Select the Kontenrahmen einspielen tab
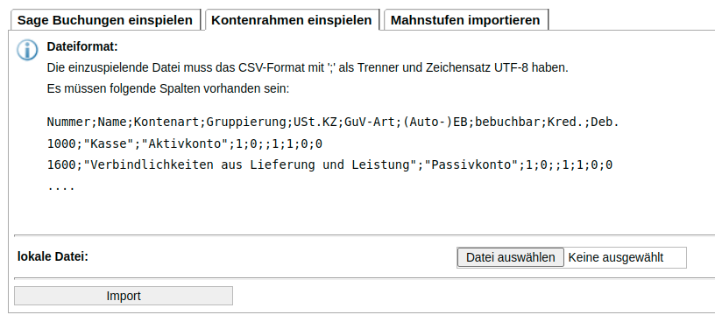The image size is (715, 322). (292, 20)
